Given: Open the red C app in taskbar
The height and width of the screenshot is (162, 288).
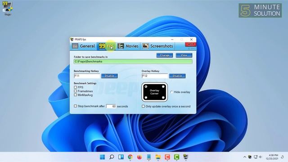Looking at the screenshot, I should 167,157.
